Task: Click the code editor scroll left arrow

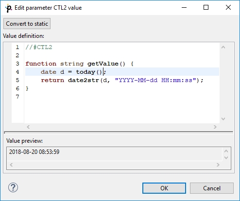Action: 28,127
